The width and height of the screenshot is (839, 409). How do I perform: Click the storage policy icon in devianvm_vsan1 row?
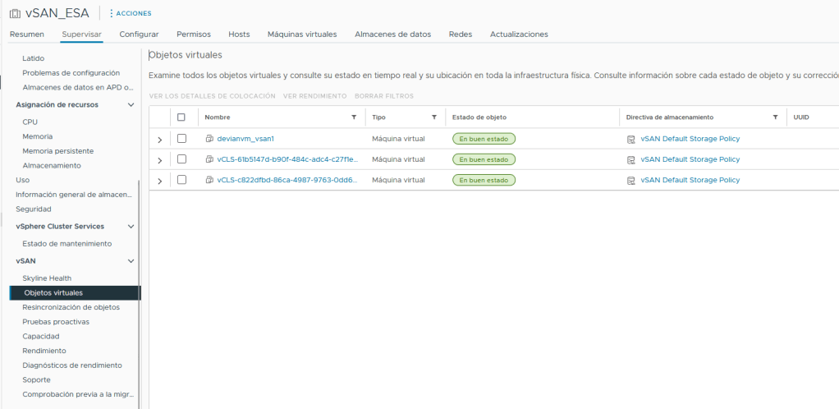pyautogui.click(x=630, y=139)
